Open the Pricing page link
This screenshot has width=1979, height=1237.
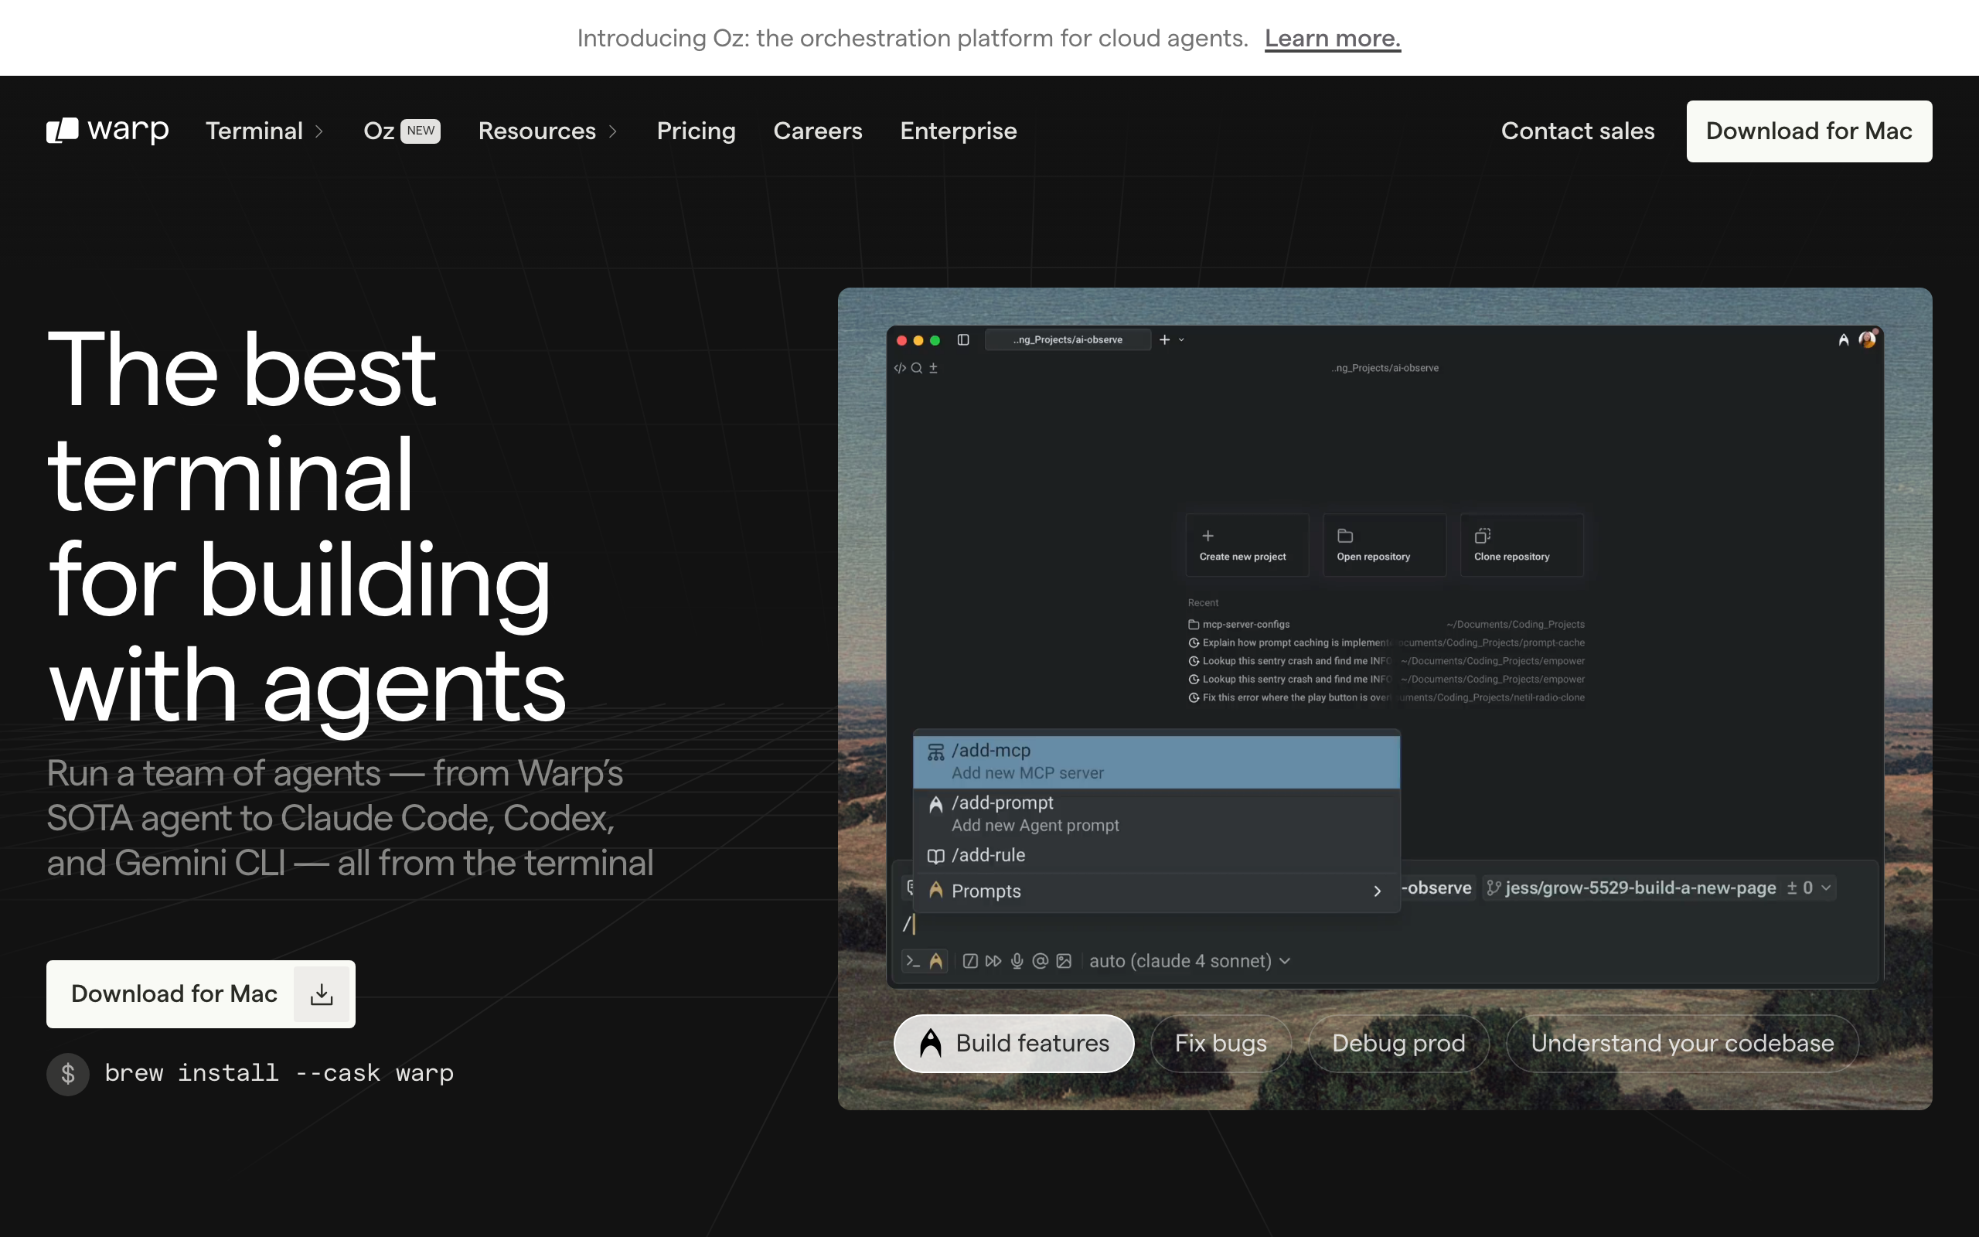[x=696, y=131]
